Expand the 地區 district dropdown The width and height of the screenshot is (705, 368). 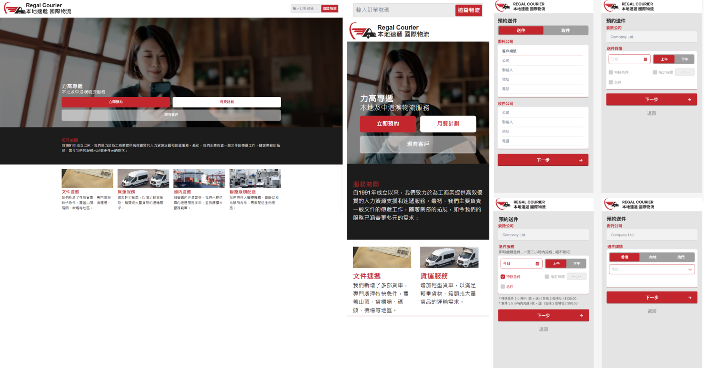coord(651,270)
